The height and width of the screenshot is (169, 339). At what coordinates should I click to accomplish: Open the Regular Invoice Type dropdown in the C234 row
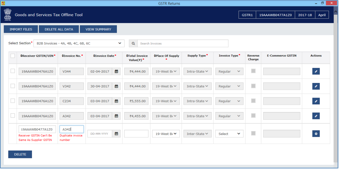(229, 101)
